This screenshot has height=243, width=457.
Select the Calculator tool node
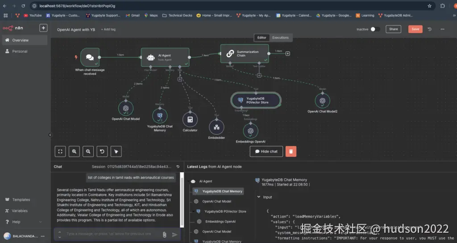(190, 119)
